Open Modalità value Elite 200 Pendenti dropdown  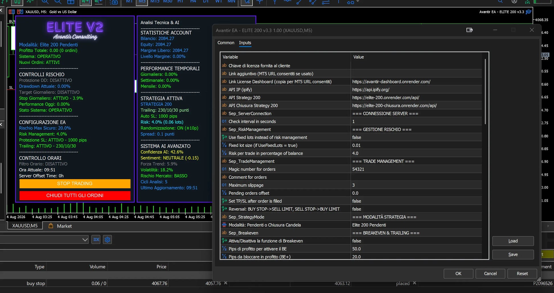pos(416,225)
